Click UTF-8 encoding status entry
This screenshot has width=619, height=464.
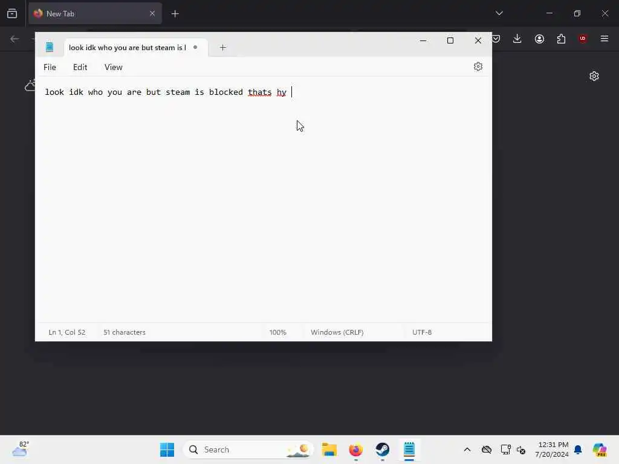tap(422, 332)
